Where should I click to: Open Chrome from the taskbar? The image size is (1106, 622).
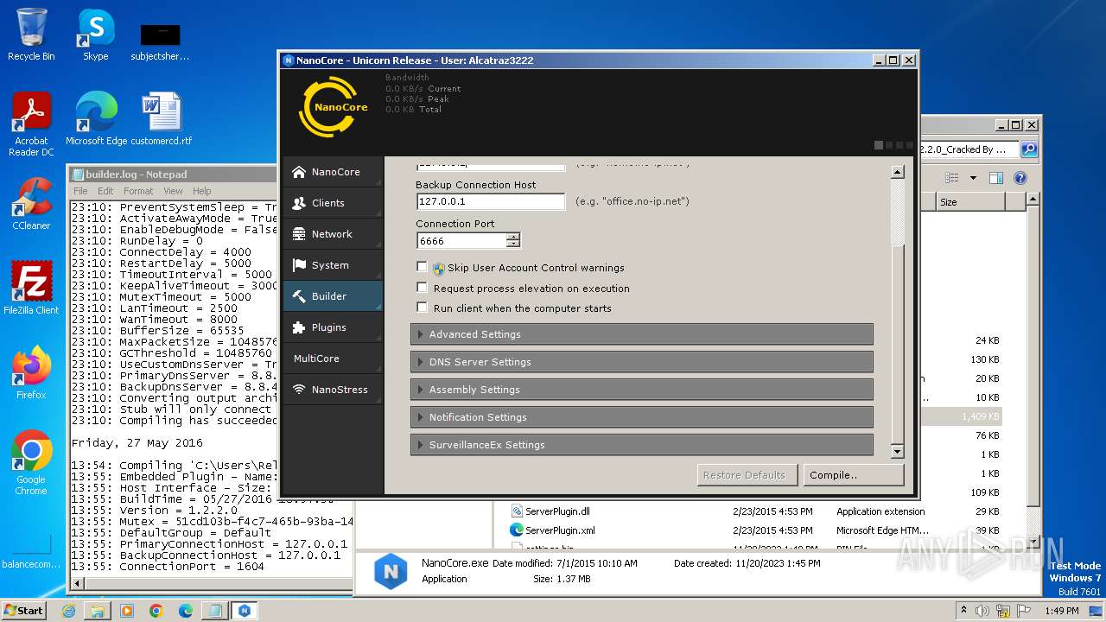(156, 611)
